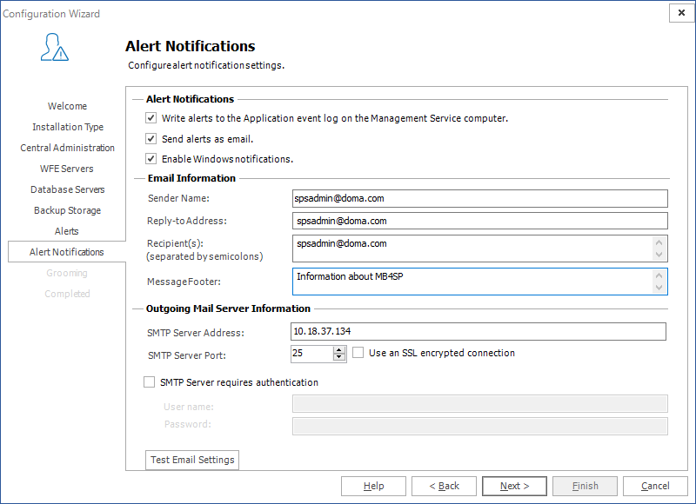Click the Sender Name: label
The width and height of the screenshot is (696, 504).
coord(178,198)
